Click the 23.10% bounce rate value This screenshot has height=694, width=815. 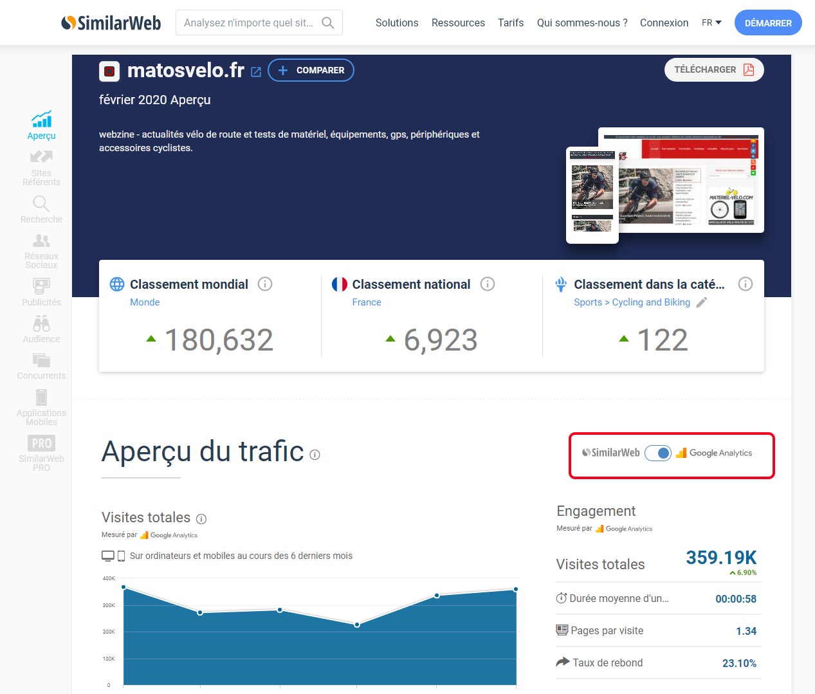click(739, 663)
